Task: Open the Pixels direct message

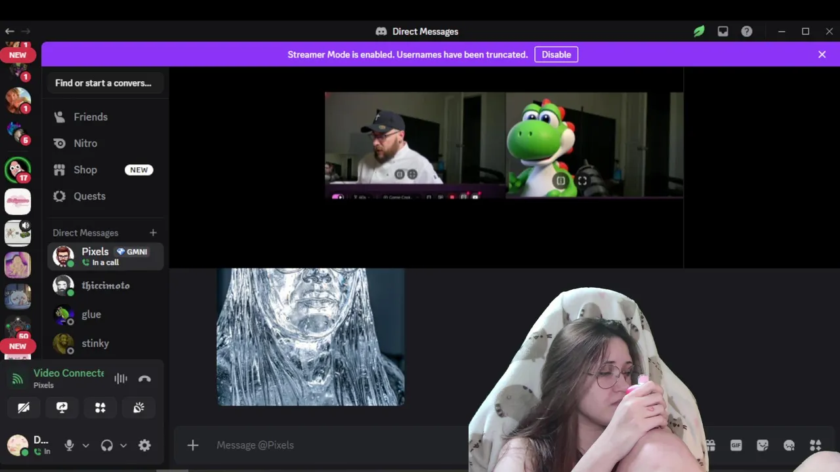Action: tap(105, 256)
